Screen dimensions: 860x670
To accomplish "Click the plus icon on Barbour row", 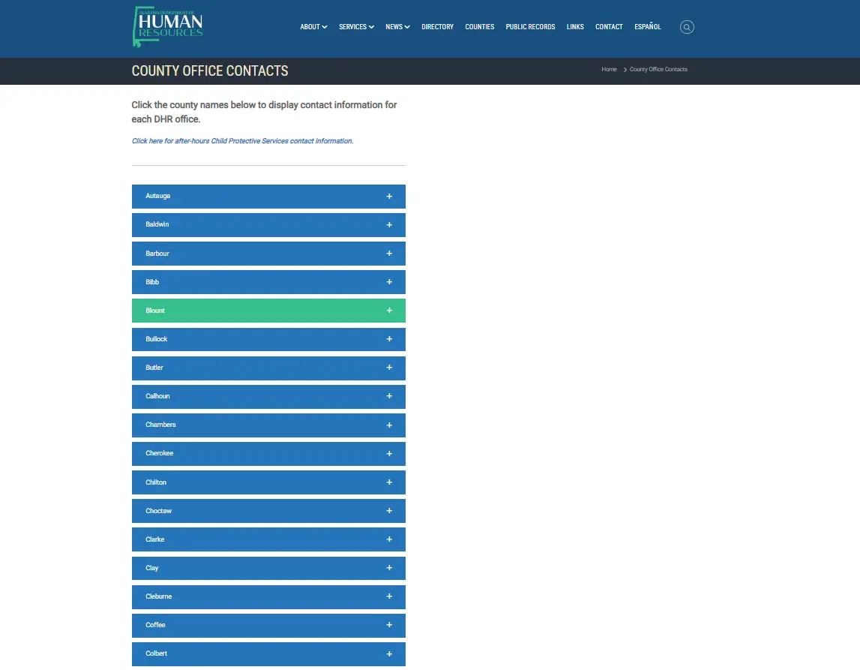I will click(x=389, y=254).
